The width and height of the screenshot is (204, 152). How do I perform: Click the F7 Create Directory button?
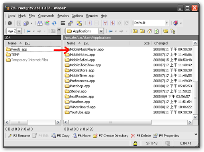coord(110,136)
